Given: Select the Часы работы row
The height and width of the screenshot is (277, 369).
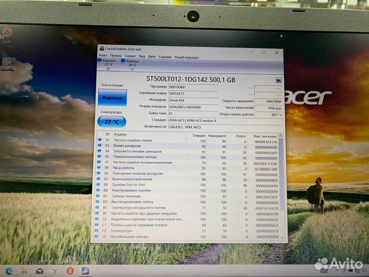Looking at the screenshot, I should 188,168.
